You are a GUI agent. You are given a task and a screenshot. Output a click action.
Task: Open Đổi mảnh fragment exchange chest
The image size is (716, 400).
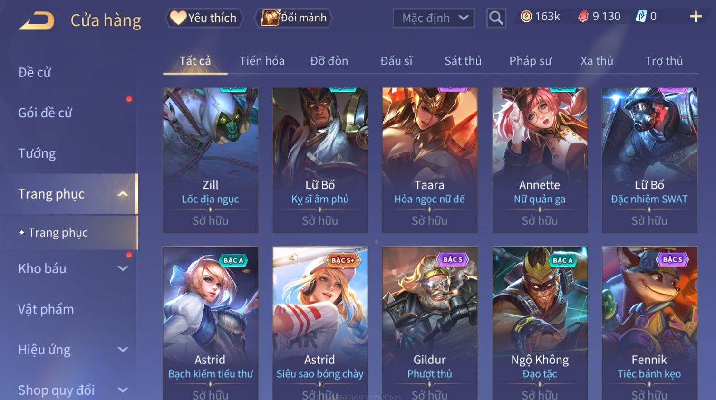click(x=295, y=18)
